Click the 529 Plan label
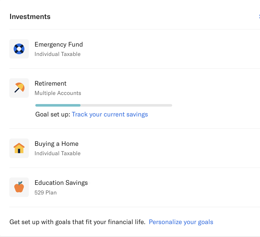This screenshot has width=260, height=237. (x=45, y=192)
